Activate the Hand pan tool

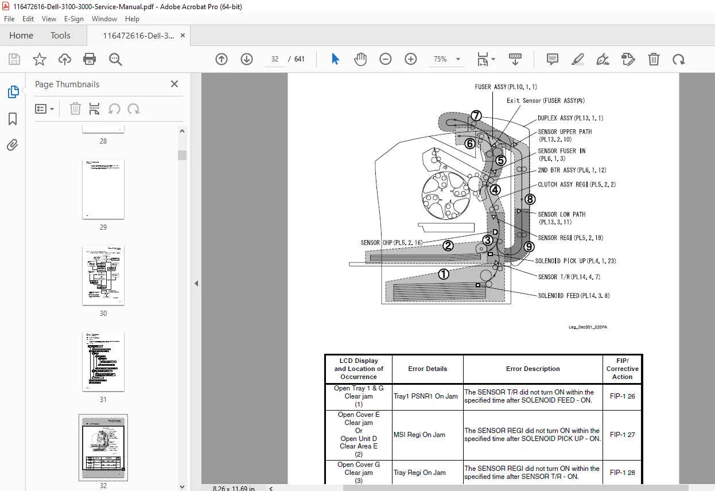pos(360,59)
